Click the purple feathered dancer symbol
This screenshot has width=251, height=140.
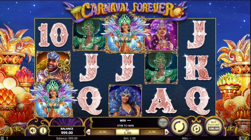tap(161, 35)
